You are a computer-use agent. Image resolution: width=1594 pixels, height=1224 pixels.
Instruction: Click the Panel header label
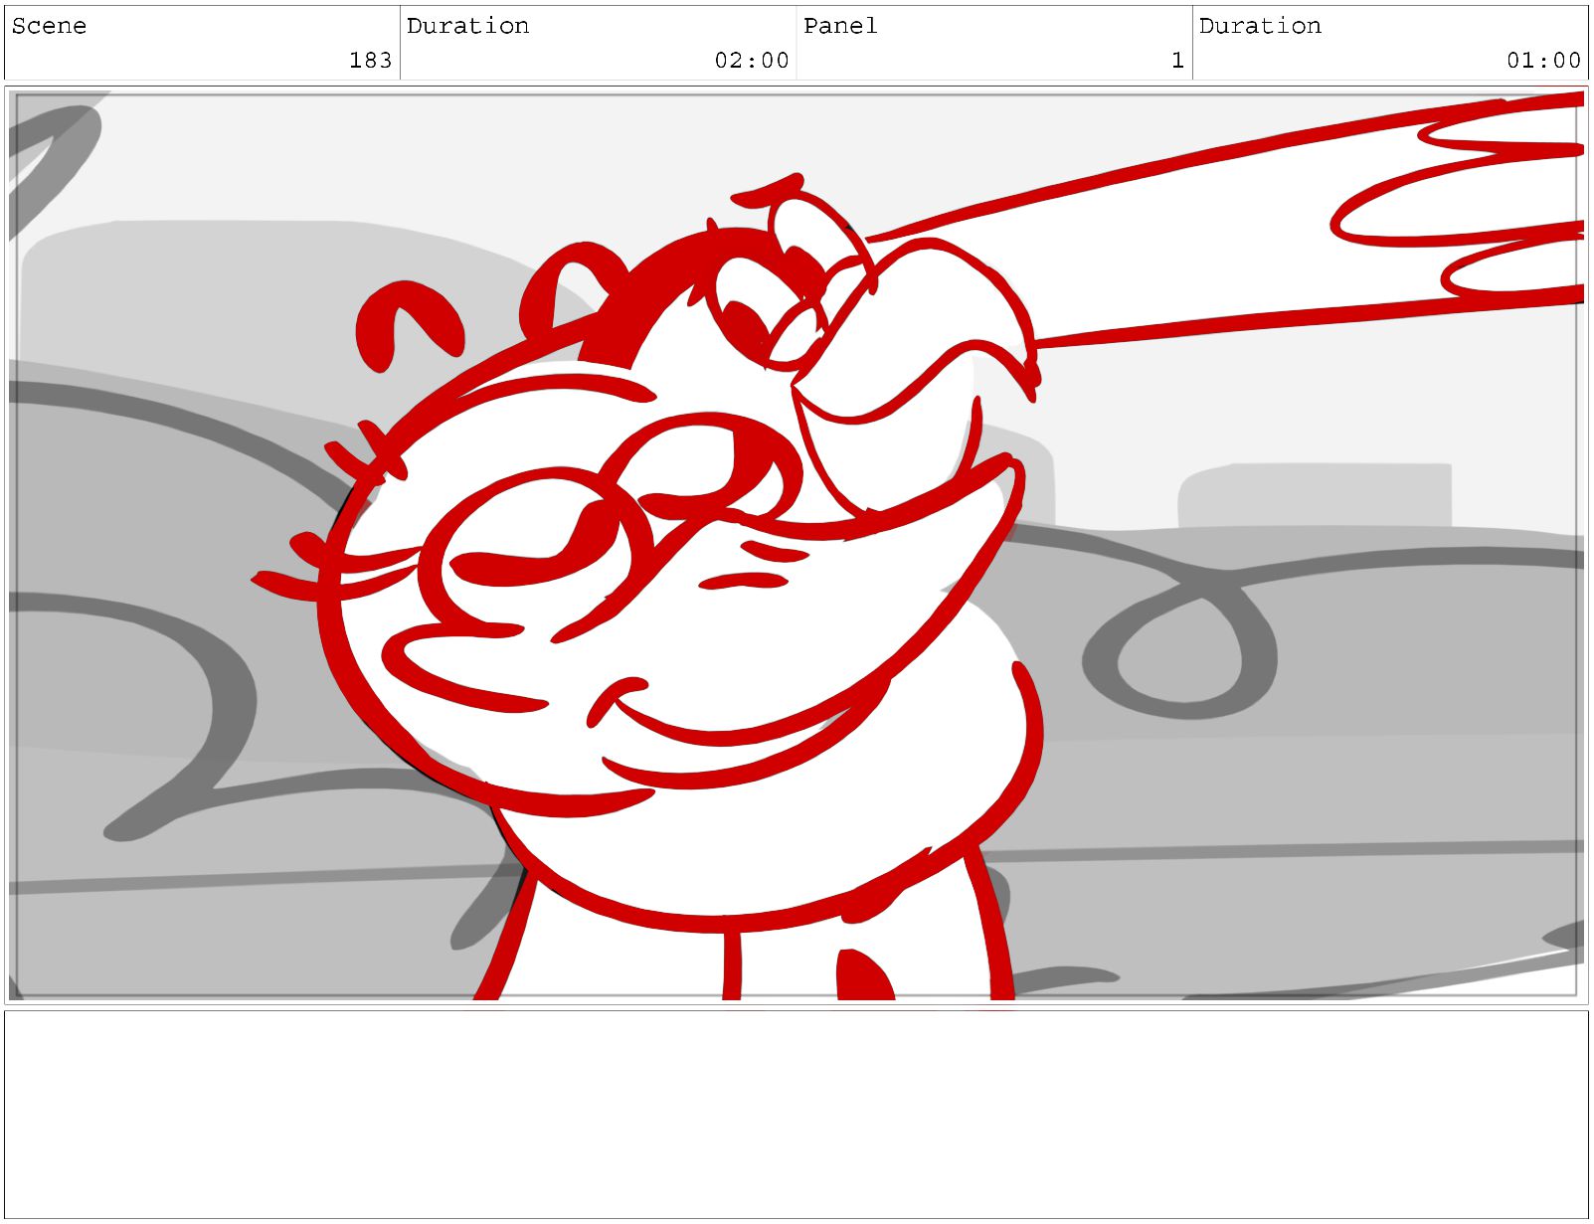tap(840, 26)
